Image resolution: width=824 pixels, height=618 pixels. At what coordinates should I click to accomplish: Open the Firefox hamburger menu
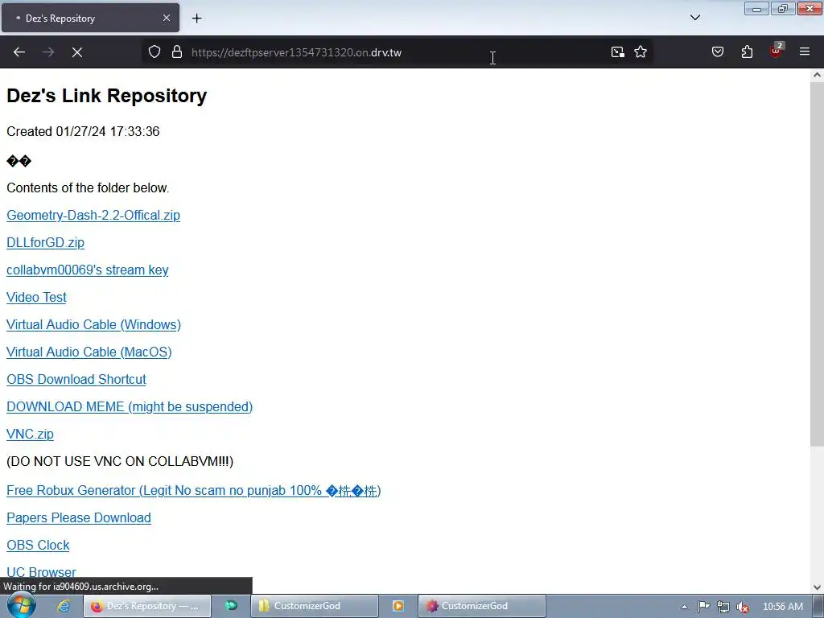(x=805, y=52)
